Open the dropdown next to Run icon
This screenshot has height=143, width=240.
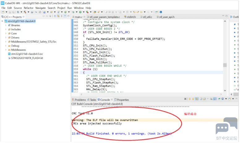tap(84, 12)
